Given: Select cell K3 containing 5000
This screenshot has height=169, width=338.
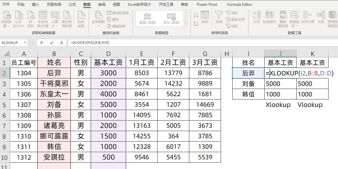Looking at the screenshot, I should 312,83.
